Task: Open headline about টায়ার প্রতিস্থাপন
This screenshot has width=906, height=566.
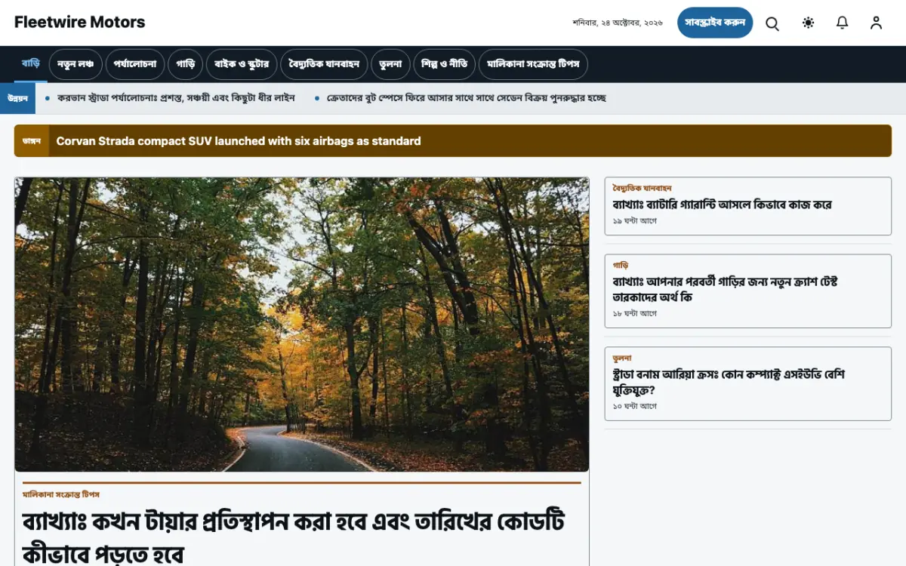Action: [x=294, y=537]
